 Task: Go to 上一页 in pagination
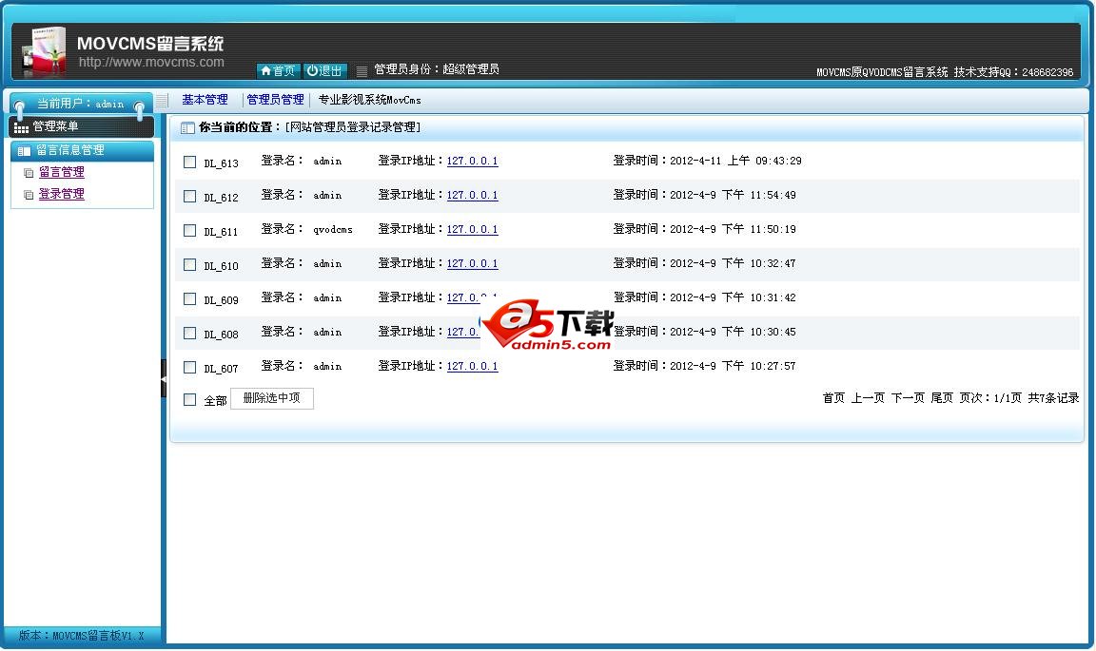(868, 398)
